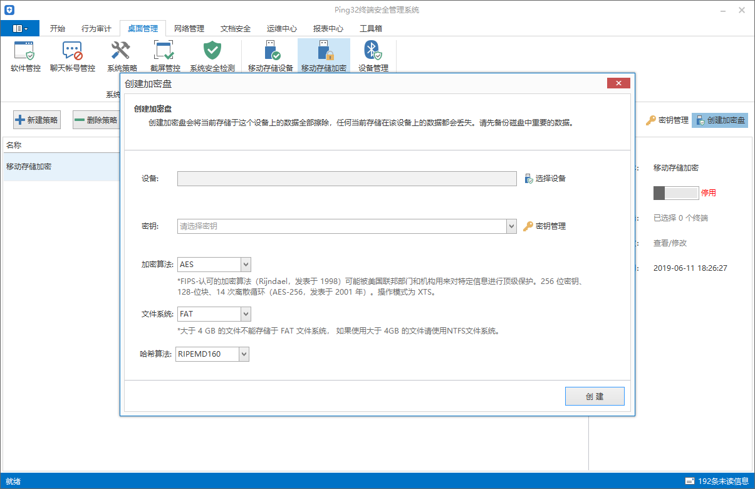Switch to the 行为审计 ribbon tab
755x489 pixels.
click(x=96, y=29)
